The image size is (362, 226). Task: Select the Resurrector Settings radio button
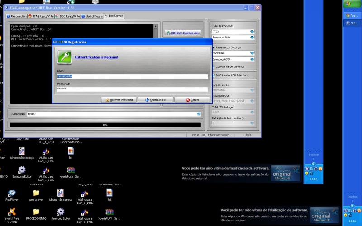pos(213,47)
